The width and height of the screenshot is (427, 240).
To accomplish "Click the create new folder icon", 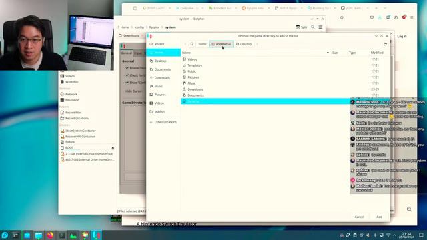I will pyautogui.click(x=385, y=44).
